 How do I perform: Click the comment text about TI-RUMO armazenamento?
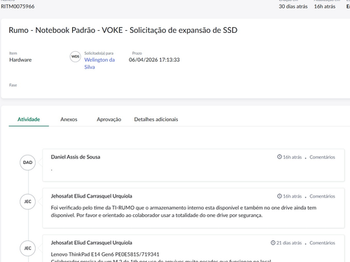(x=183, y=212)
